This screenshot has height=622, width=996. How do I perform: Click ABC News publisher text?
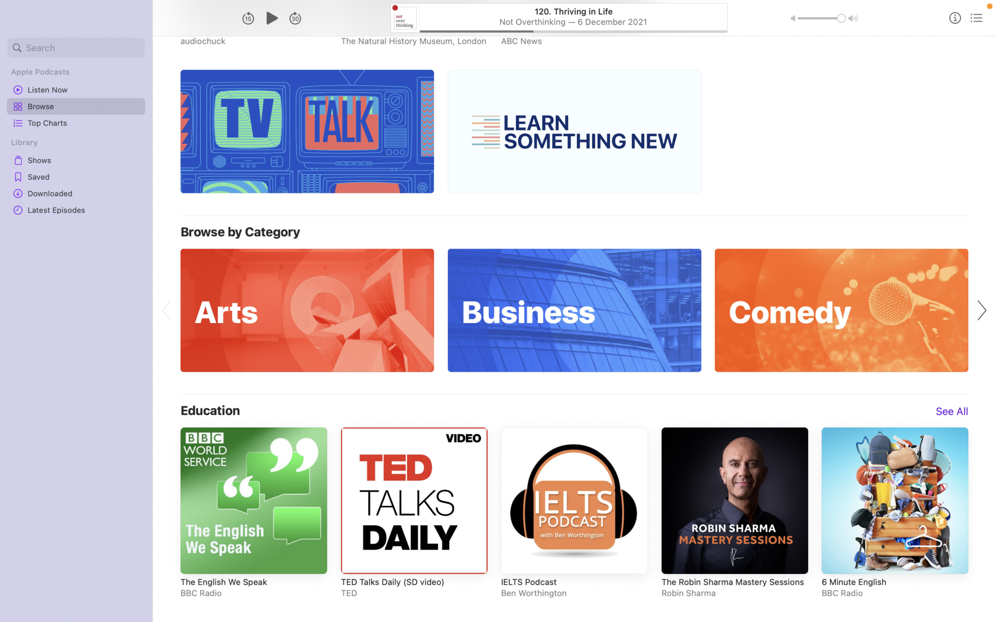point(521,41)
